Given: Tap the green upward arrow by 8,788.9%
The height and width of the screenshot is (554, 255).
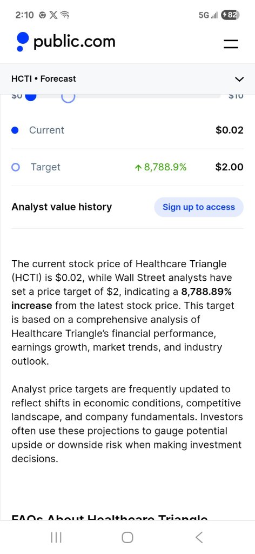Looking at the screenshot, I should click(138, 168).
